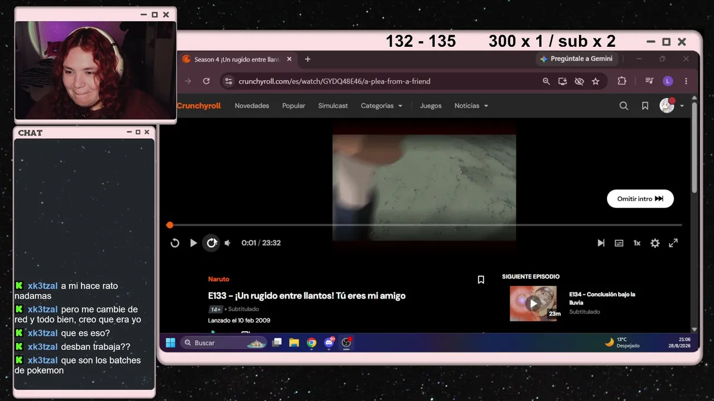This screenshot has width=714, height=401.
Task: Click the 14+ age rating badge
Action: click(215, 309)
